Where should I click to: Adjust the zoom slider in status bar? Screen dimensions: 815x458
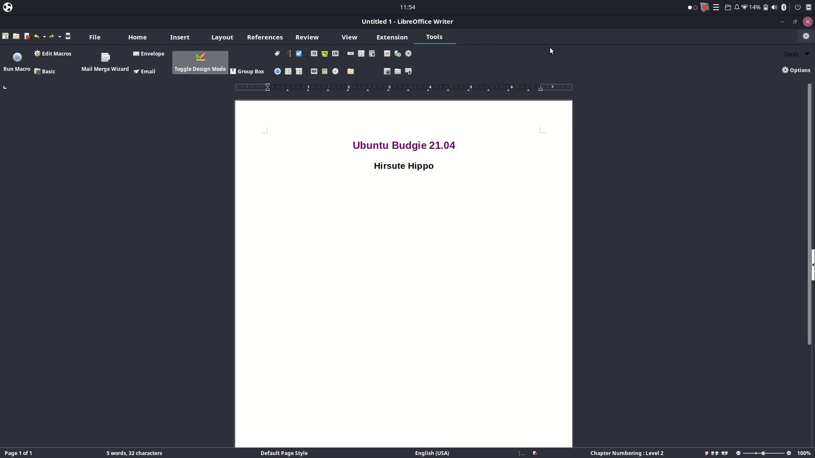764,453
